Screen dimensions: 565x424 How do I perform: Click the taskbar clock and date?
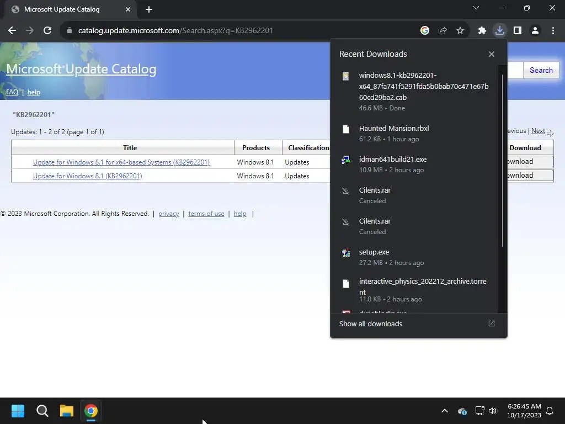[x=524, y=411]
